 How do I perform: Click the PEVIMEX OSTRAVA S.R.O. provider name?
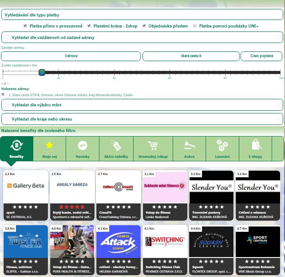(x=164, y=272)
